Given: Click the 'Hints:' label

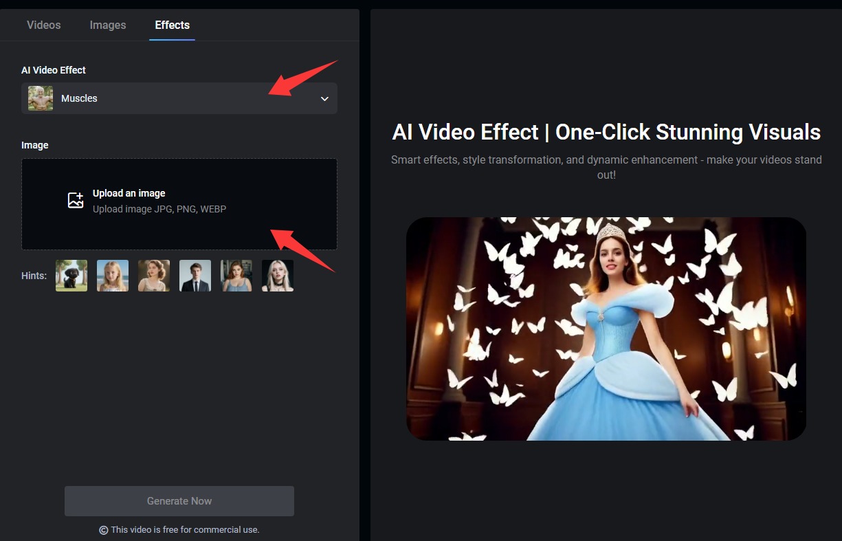Looking at the screenshot, I should [x=34, y=276].
